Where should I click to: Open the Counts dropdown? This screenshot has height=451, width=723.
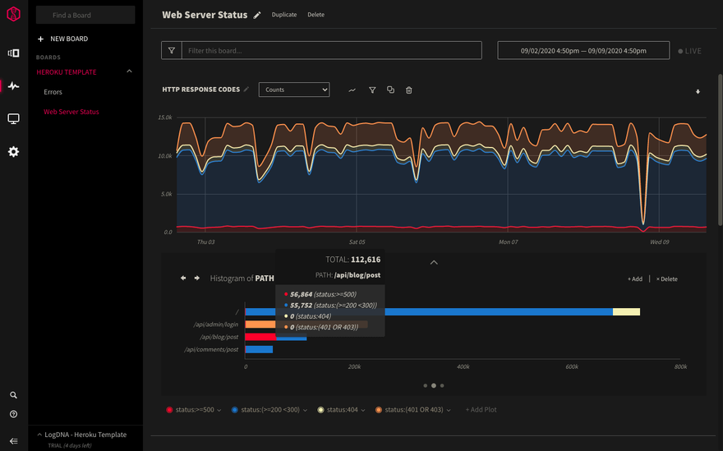click(x=294, y=90)
